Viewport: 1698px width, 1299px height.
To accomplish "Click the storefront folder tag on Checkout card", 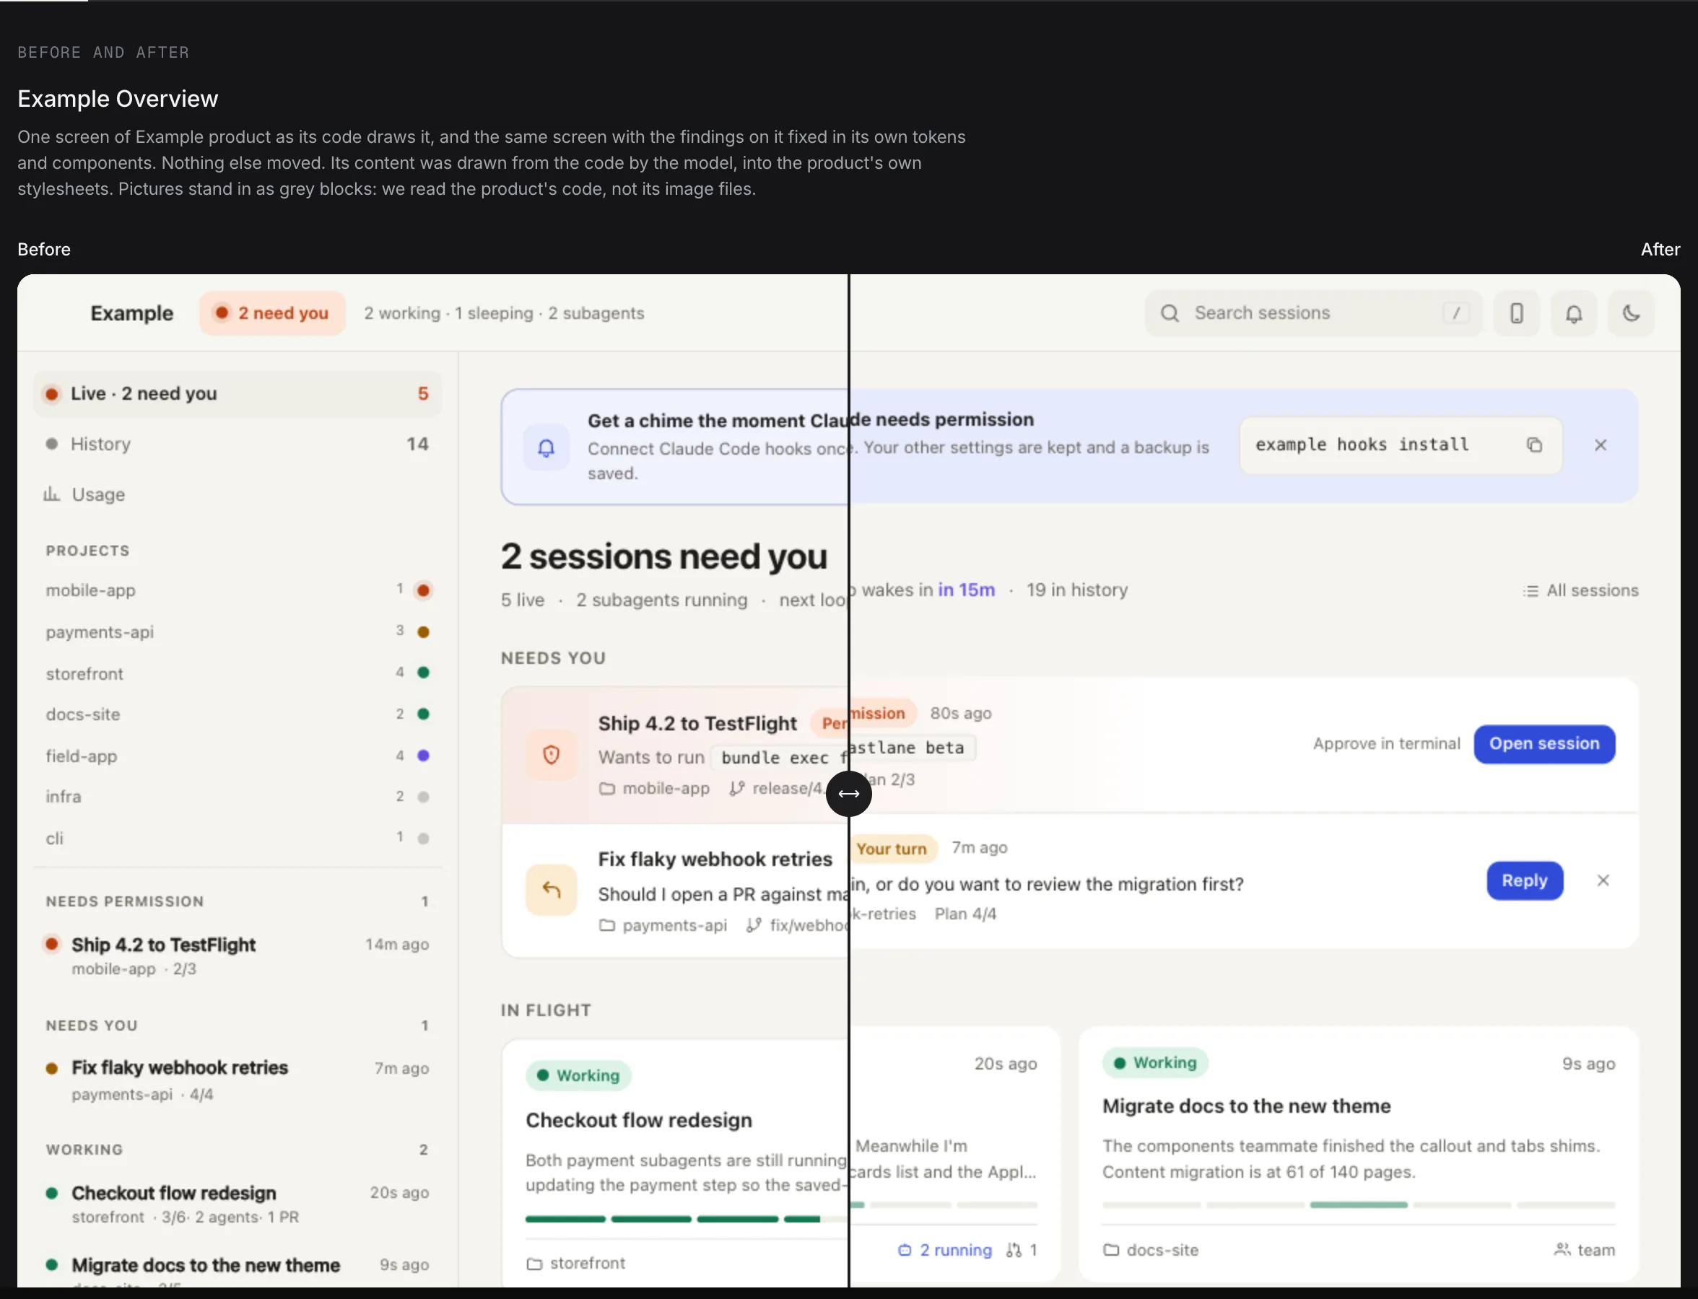I will [x=575, y=1264].
